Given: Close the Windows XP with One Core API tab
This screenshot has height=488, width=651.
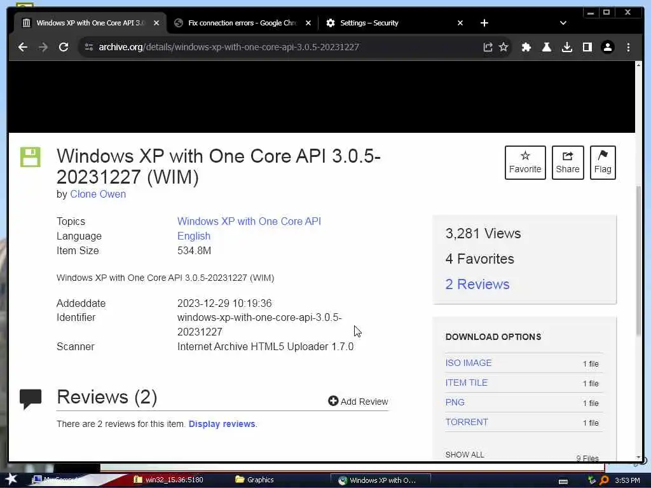Looking at the screenshot, I should tap(156, 23).
